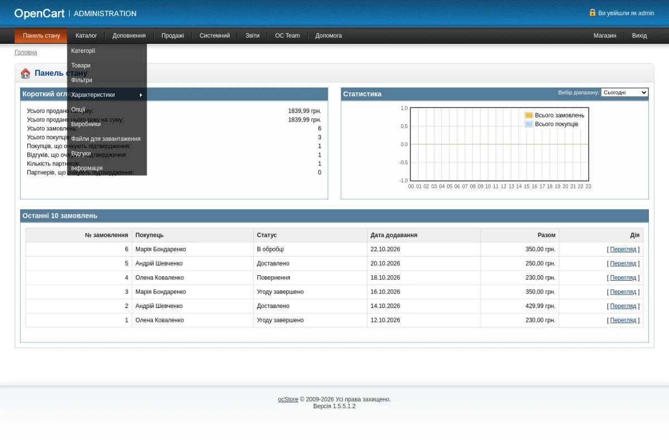This screenshot has width=669, height=440.
Task: Click the blue Всього покупців legend swatch
Action: [x=529, y=124]
